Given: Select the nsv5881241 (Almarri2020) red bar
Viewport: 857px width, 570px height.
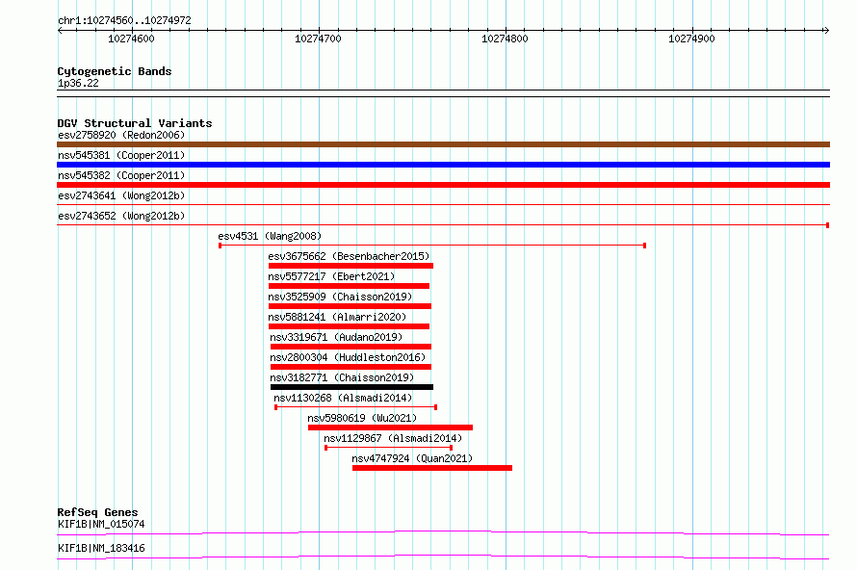Looking at the screenshot, I should tap(349, 326).
